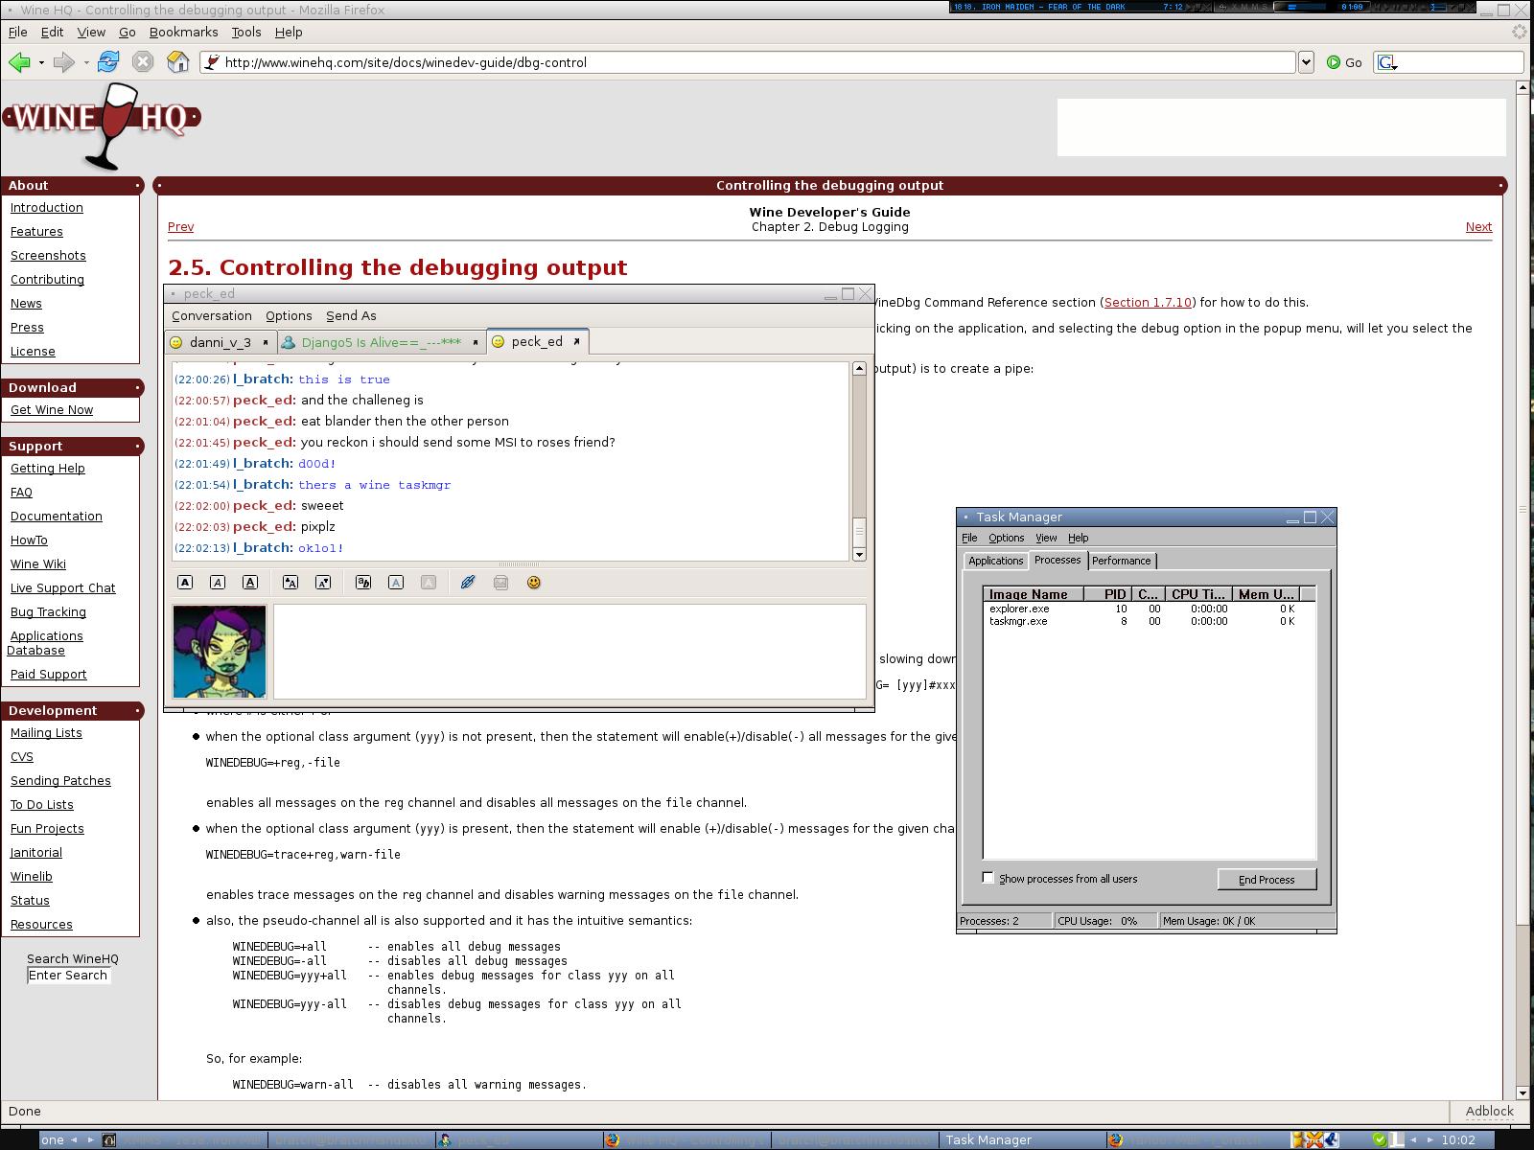Open the Google search engine selector
The height and width of the screenshot is (1150, 1534).
[1387, 63]
